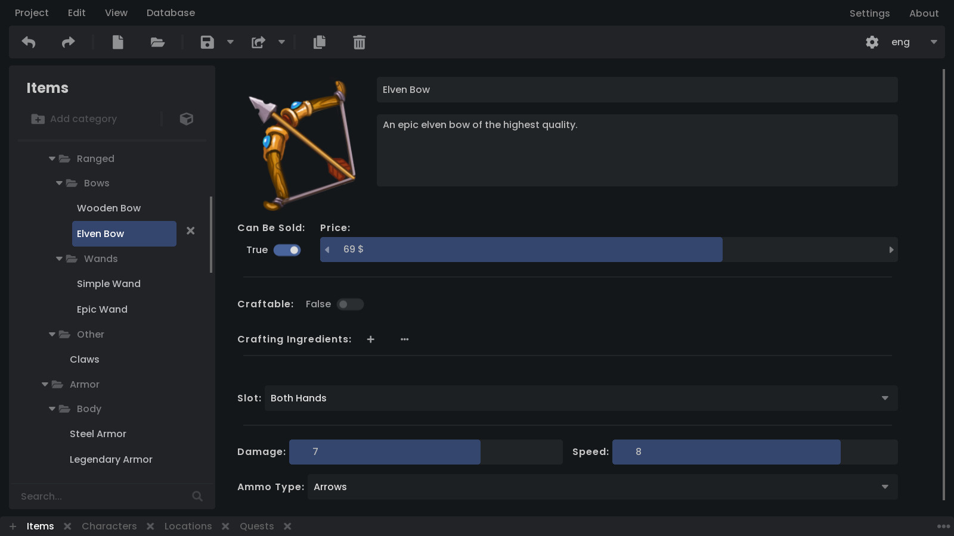Save the project with the floppy disk icon
The image size is (954, 536).
207,42
